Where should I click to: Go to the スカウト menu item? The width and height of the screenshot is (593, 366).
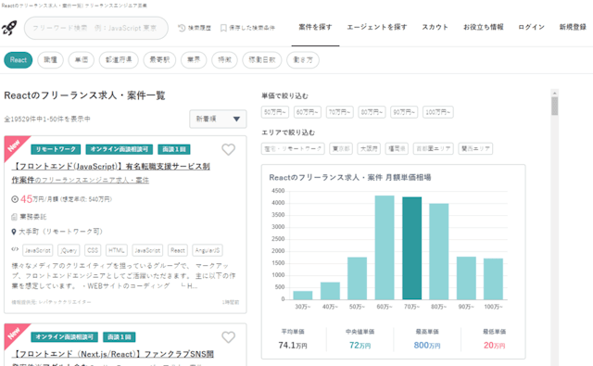(435, 27)
